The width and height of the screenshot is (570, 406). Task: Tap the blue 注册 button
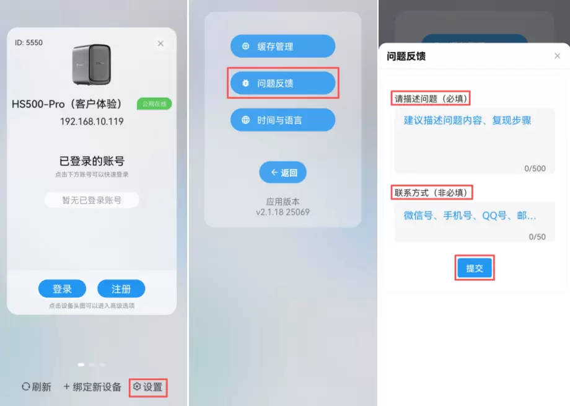[x=121, y=289]
